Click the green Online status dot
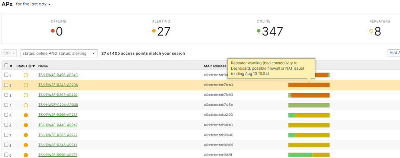The height and width of the screenshot is (158, 400). 259,31
